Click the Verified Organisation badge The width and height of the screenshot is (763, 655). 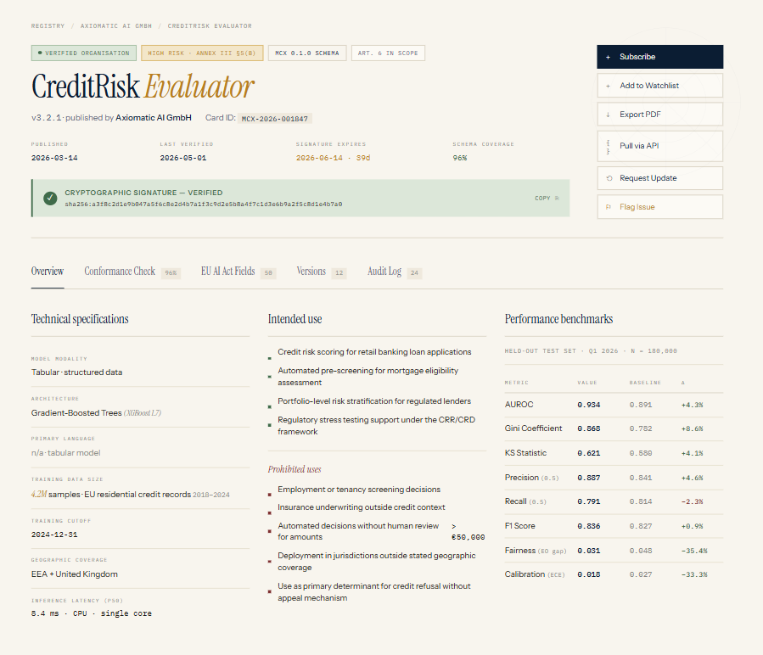click(84, 53)
